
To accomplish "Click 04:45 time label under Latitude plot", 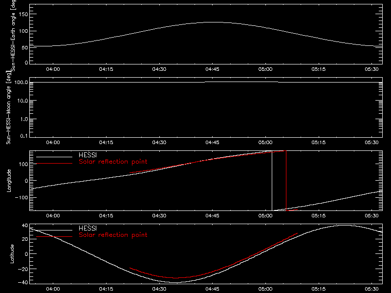I will 212,289.
